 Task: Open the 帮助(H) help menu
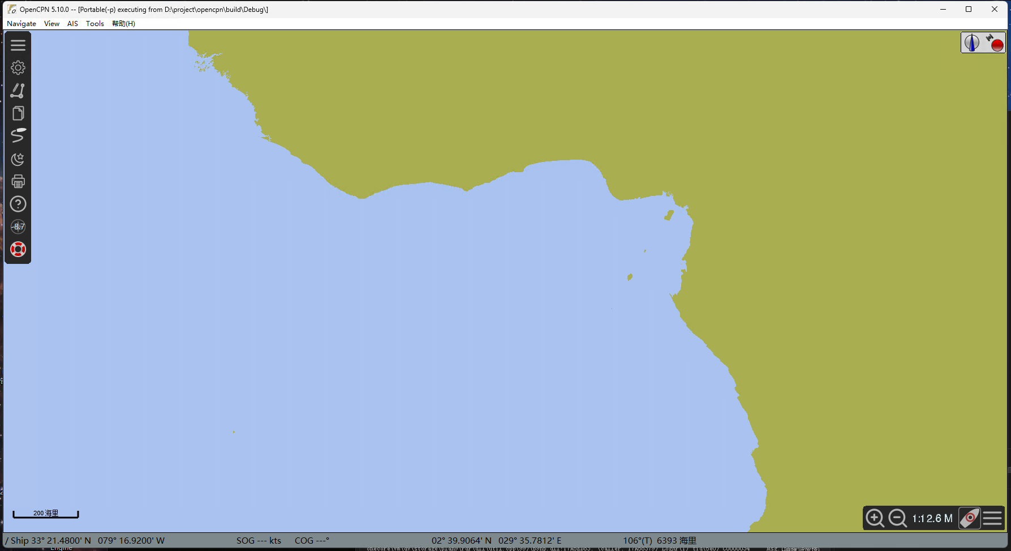tap(123, 24)
